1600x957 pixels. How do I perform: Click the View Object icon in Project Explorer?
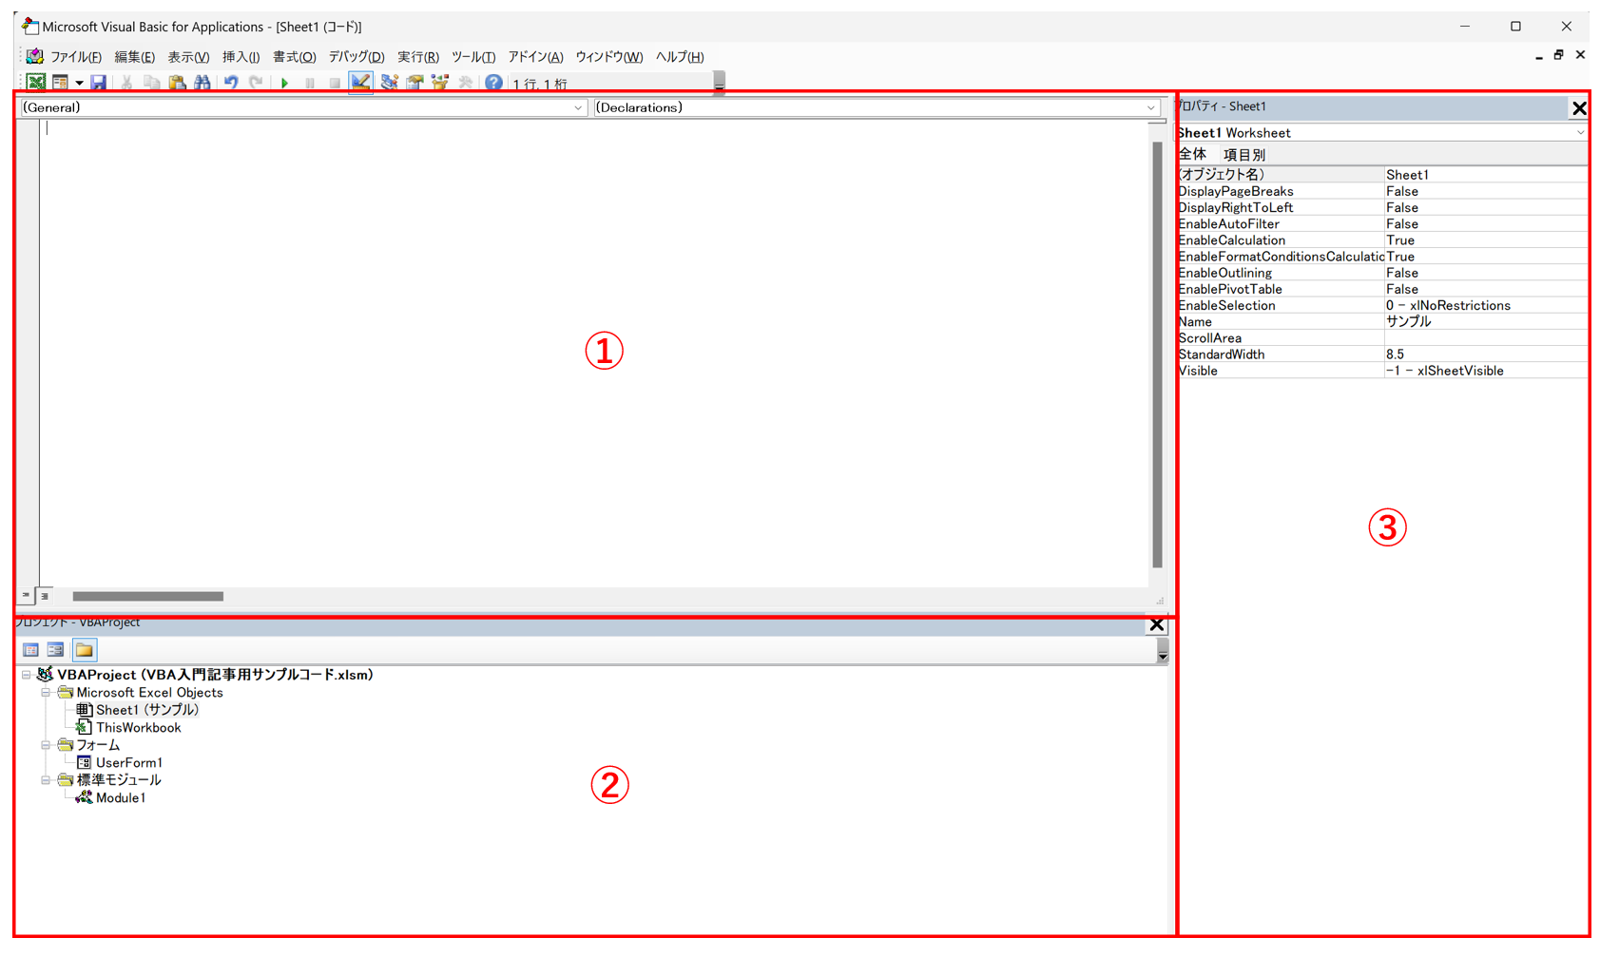(55, 649)
